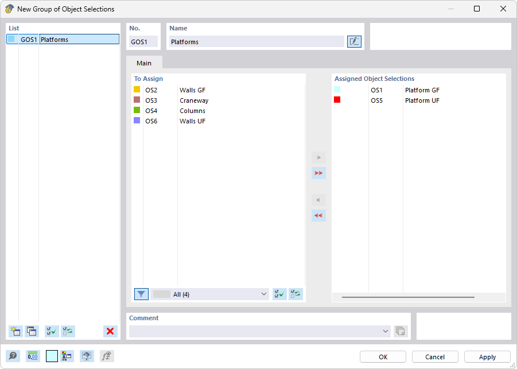Apply the group settings

pyautogui.click(x=487, y=356)
